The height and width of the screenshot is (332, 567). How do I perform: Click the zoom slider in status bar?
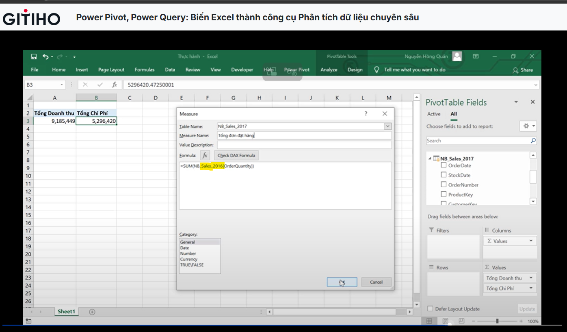coord(497,321)
